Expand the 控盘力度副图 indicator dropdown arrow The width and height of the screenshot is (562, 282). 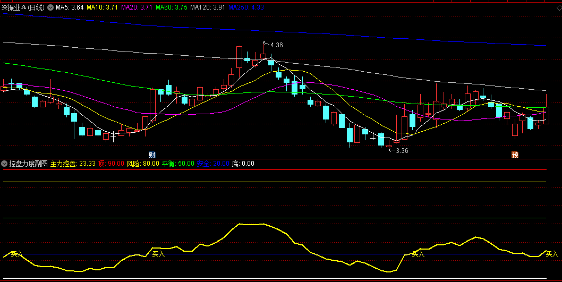click(x=4, y=164)
